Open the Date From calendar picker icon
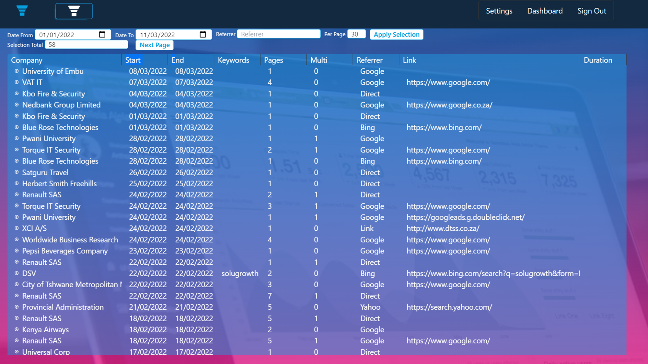This screenshot has height=364, width=648. [102, 34]
